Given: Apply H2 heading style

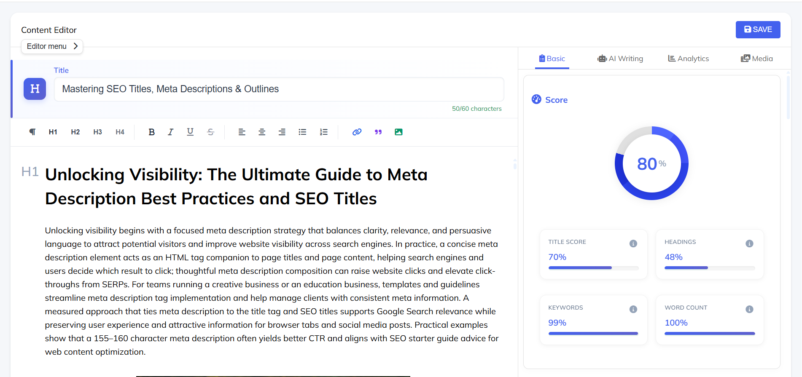Looking at the screenshot, I should click(x=75, y=132).
